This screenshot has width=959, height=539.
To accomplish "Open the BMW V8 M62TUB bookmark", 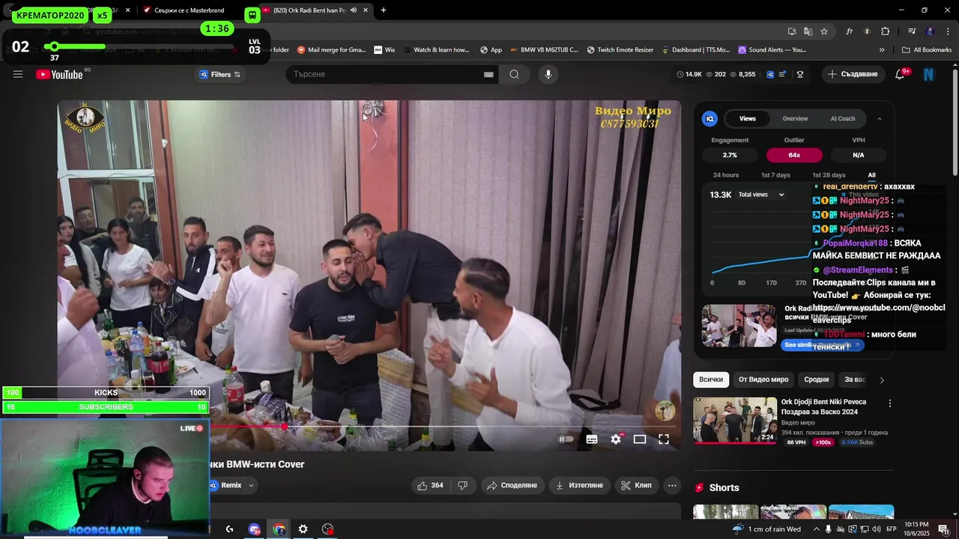I will point(543,50).
